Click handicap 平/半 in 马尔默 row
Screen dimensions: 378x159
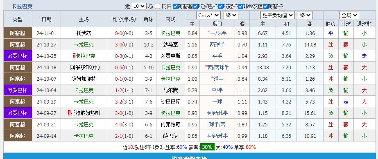pyautogui.click(x=217, y=91)
